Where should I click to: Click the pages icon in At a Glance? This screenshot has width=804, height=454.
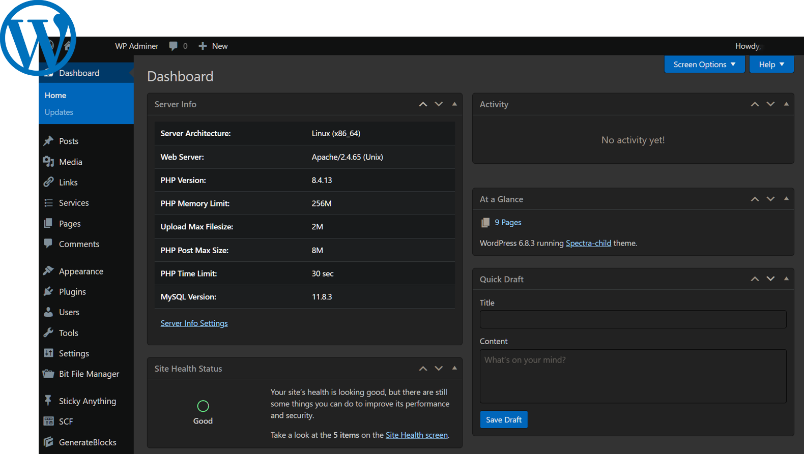pyautogui.click(x=485, y=222)
